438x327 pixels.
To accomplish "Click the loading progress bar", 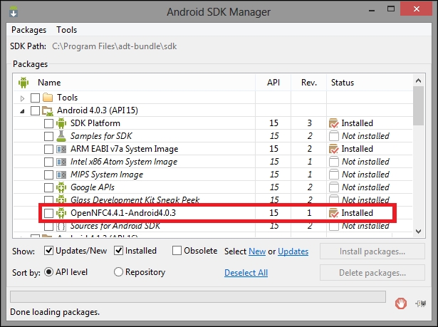I will point(198,296).
